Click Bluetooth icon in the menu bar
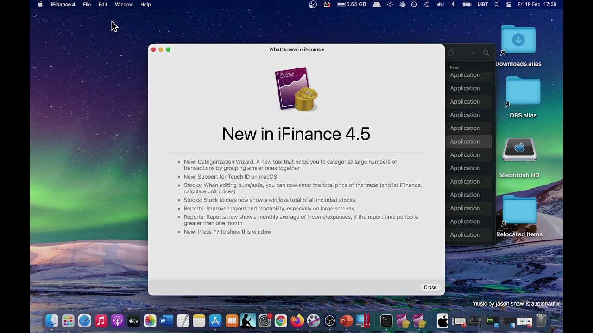 tap(453, 4)
